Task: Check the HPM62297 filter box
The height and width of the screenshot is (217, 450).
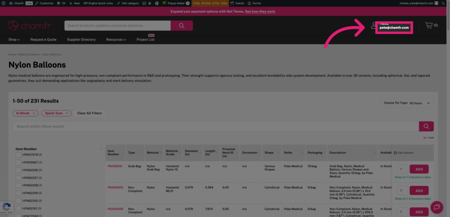Action: pyautogui.click(x=18, y=178)
